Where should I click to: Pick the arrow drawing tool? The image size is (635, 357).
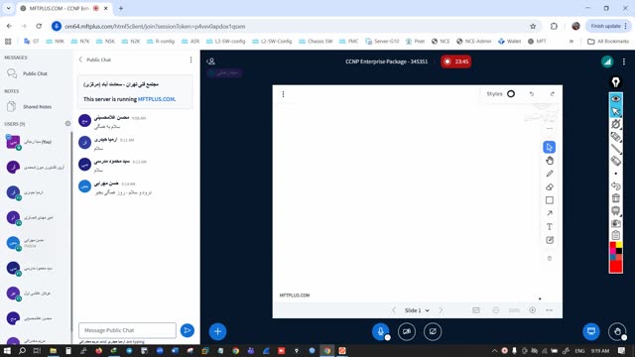(549, 213)
